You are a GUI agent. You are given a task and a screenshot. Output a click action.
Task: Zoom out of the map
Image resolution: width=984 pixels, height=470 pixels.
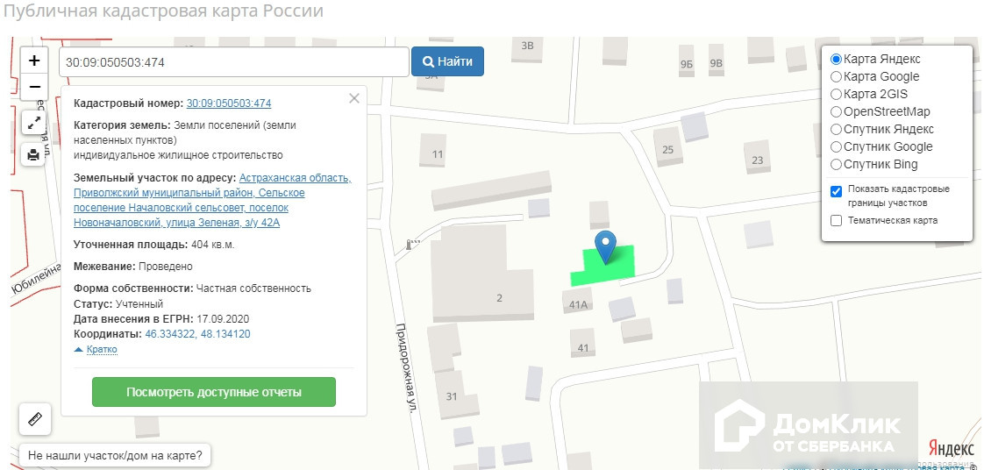pyautogui.click(x=34, y=87)
